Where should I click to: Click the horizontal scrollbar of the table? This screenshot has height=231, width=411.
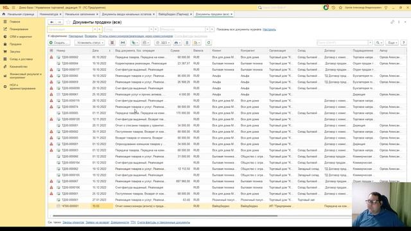[165, 216]
